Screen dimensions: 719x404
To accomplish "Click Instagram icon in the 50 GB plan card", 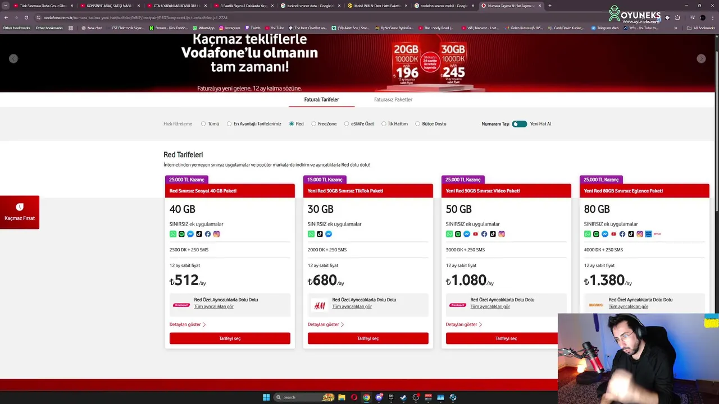I will (x=502, y=234).
